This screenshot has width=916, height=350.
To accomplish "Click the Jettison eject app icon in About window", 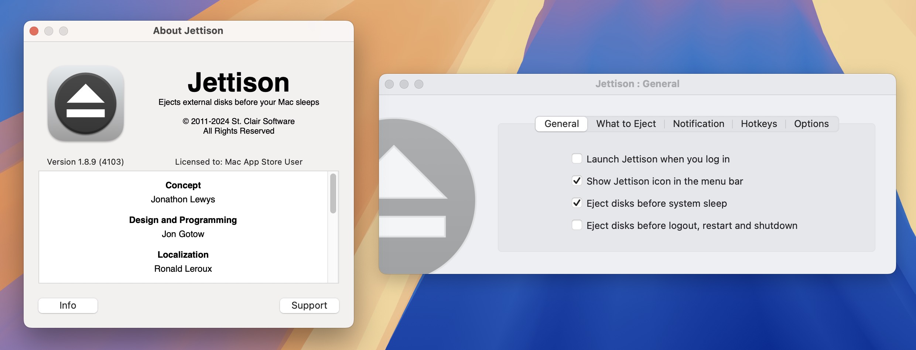I will (86, 103).
